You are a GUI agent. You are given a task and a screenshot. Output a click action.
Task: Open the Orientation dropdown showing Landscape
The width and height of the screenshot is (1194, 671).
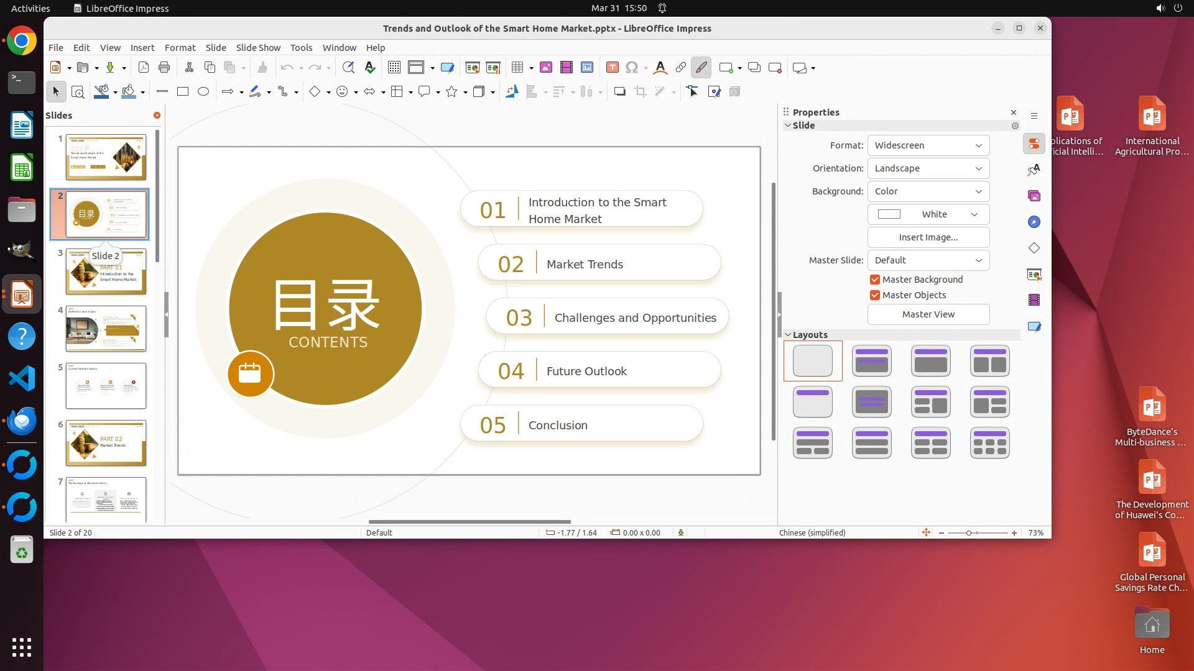click(928, 168)
